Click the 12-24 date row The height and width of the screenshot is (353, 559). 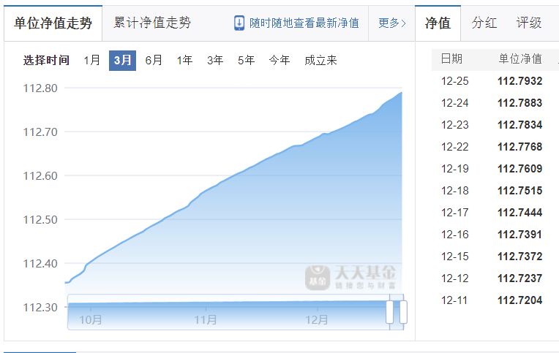454,103
